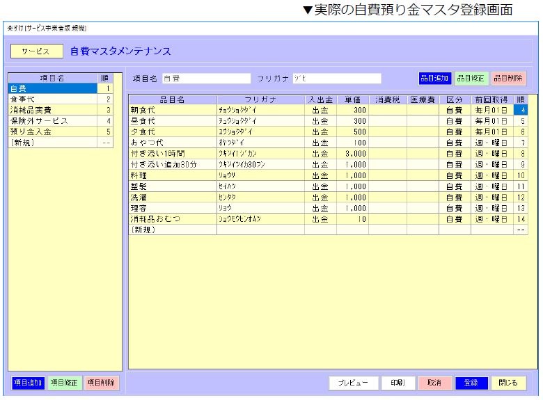This screenshot has height=400, width=543.
Task: Click the 前回取得 column header
Action: (491, 99)
